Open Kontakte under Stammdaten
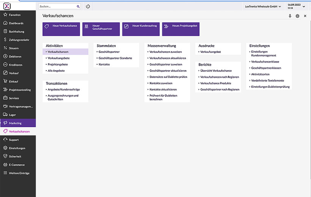 coord(104,65)
